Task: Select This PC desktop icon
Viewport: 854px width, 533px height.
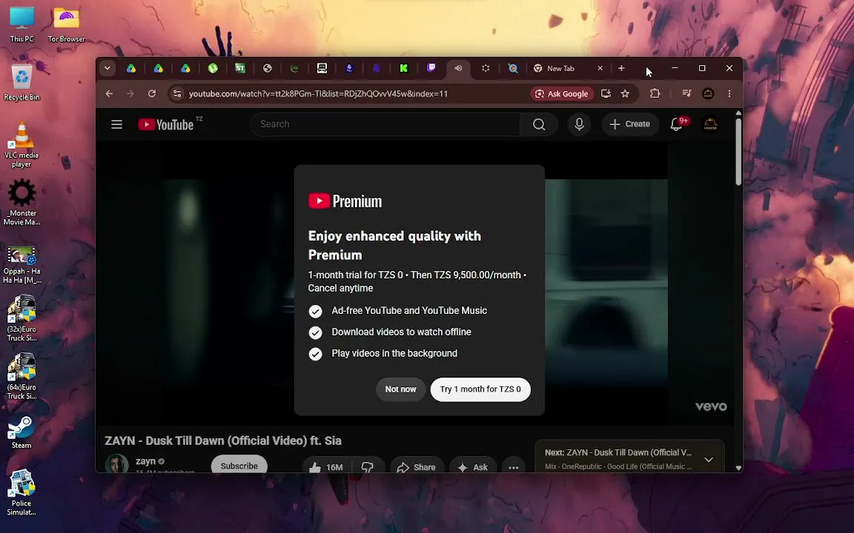Action: click(x=21, y=24)
